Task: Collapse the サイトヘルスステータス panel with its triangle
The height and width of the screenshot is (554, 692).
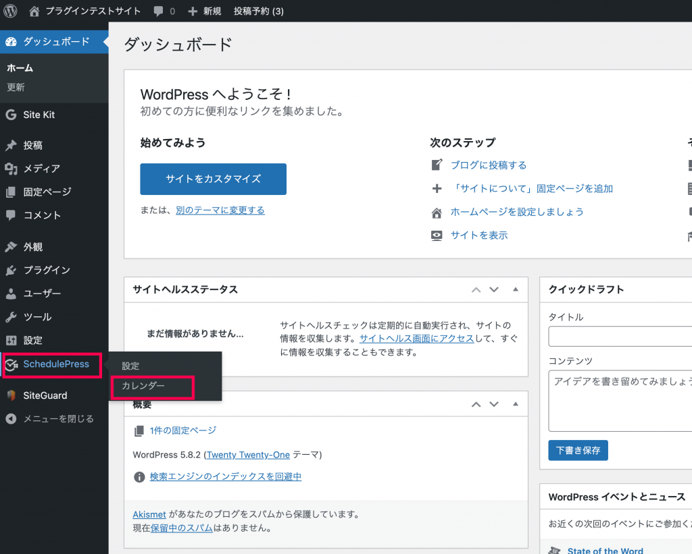Action: pyautogui.click(x=515, y=289)
